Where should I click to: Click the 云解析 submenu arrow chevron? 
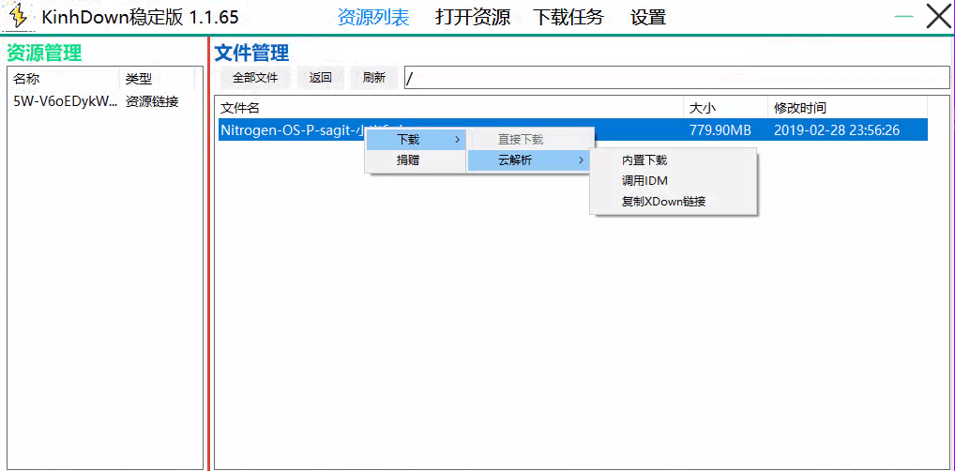coord(582,160)
